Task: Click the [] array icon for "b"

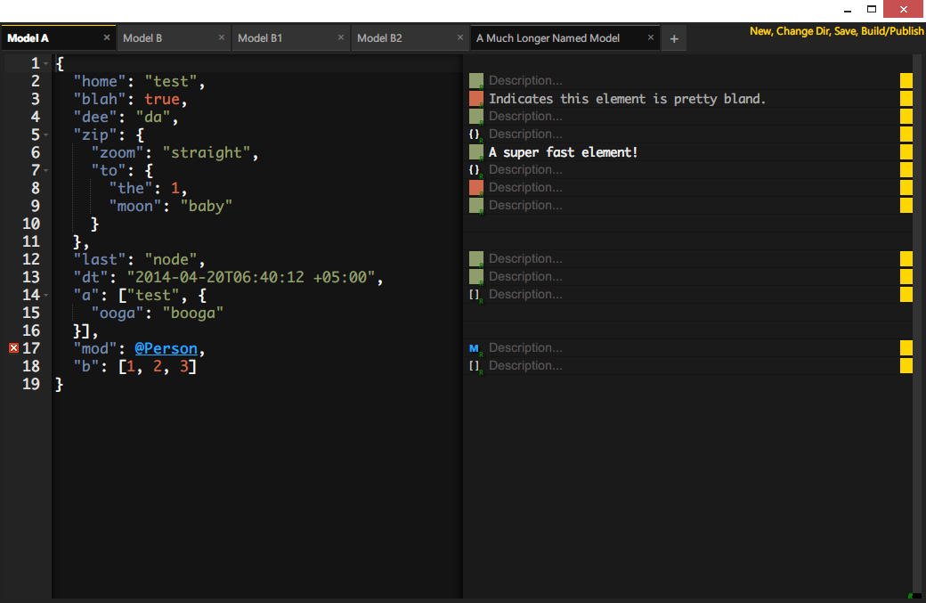Action: [475, 365]
